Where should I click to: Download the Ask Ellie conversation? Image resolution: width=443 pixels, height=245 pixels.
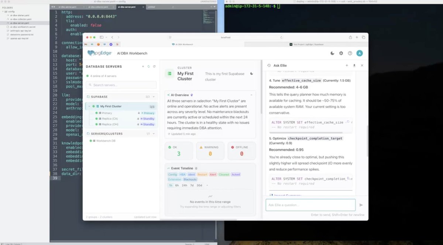tap(354, 65)
